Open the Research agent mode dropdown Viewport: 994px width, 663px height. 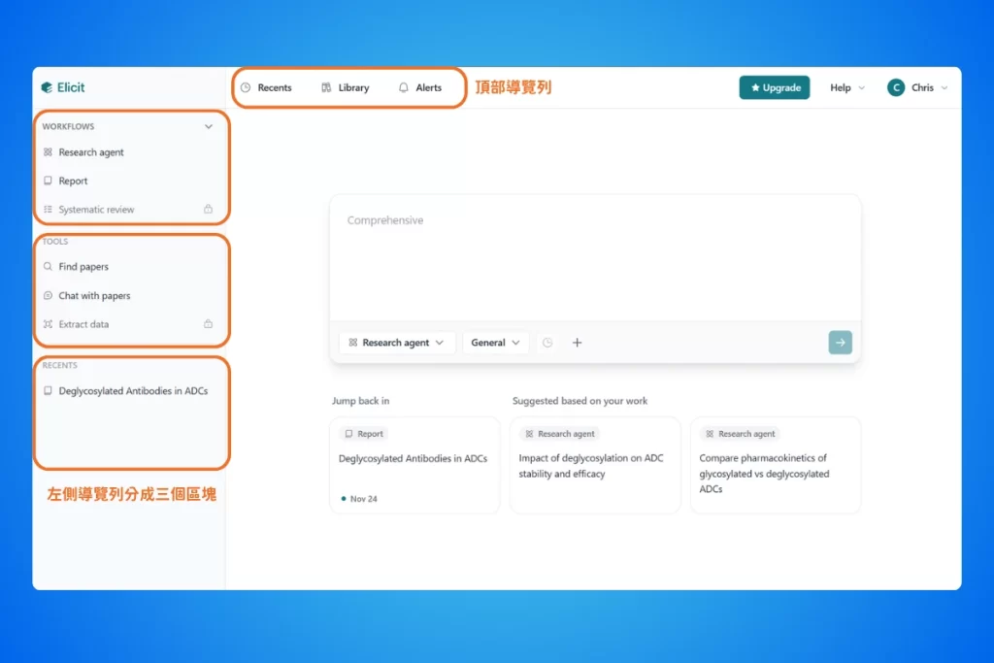coord(396,343)
